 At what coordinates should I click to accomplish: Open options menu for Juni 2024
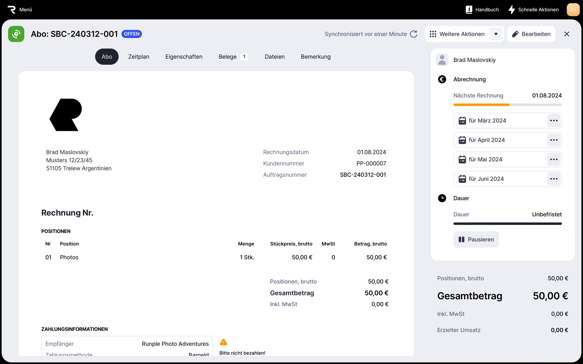click(x=554, y=179)
